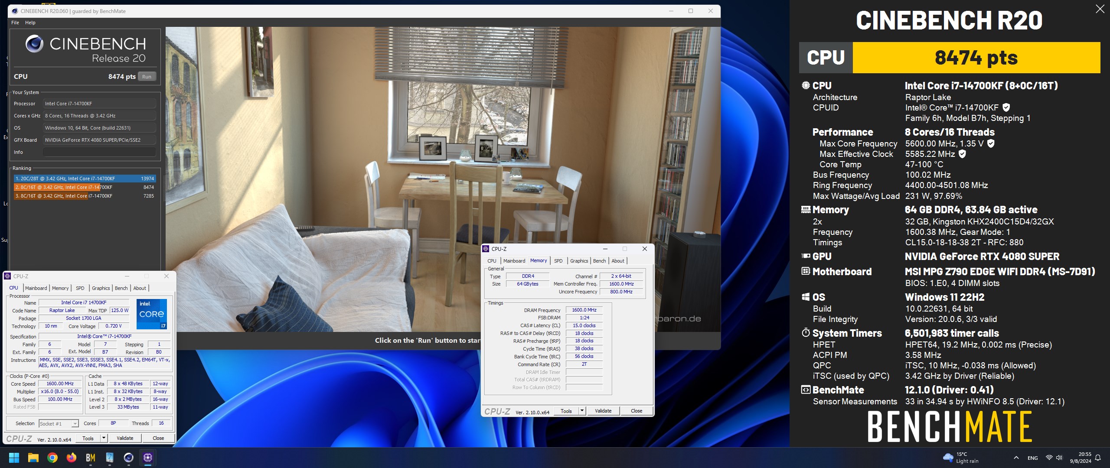Click Tools button in CPU-Z CPU window
This screenshot has width=1110, height=468.
tap(88, 438)
